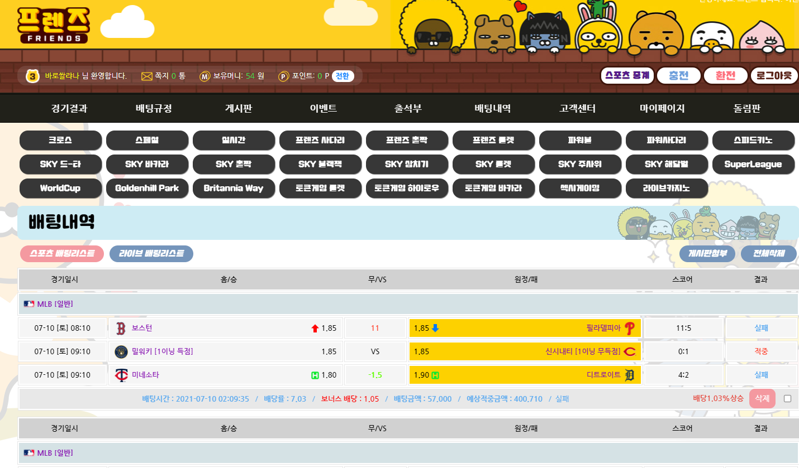Switch to 스포츠 배팅리스트 tab
This screenshot has height=468, width=799.
click(62, 254)
